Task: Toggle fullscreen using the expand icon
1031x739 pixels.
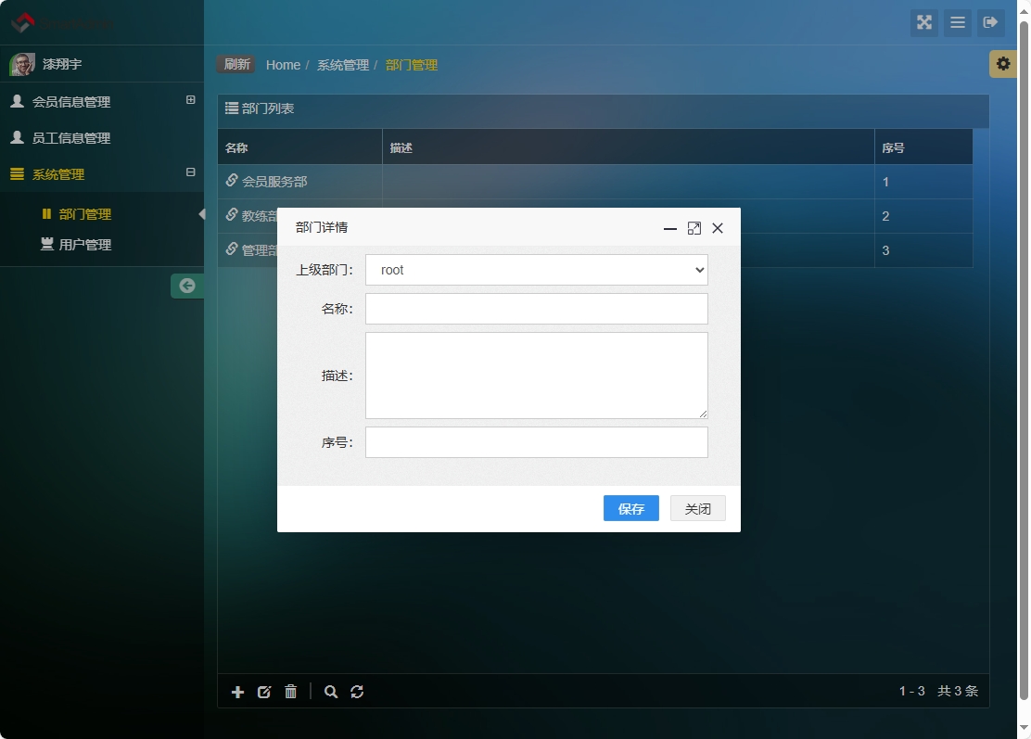Action: (923, 23)
